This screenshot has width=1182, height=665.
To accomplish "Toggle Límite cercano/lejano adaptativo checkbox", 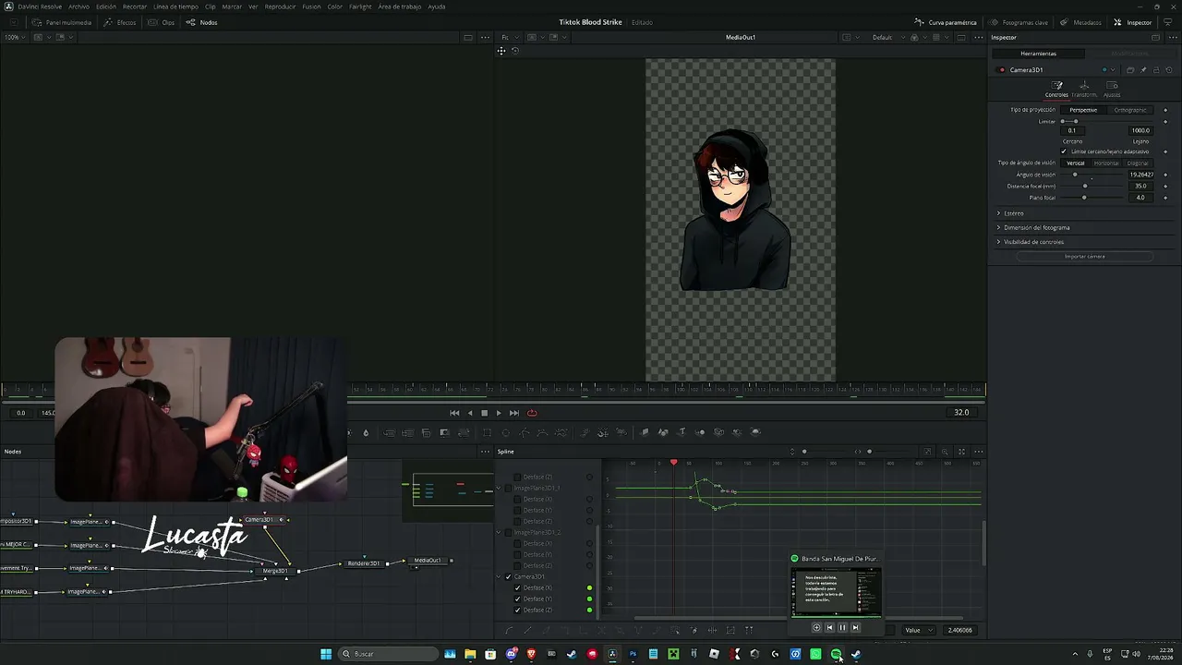I will point(1065,151).
